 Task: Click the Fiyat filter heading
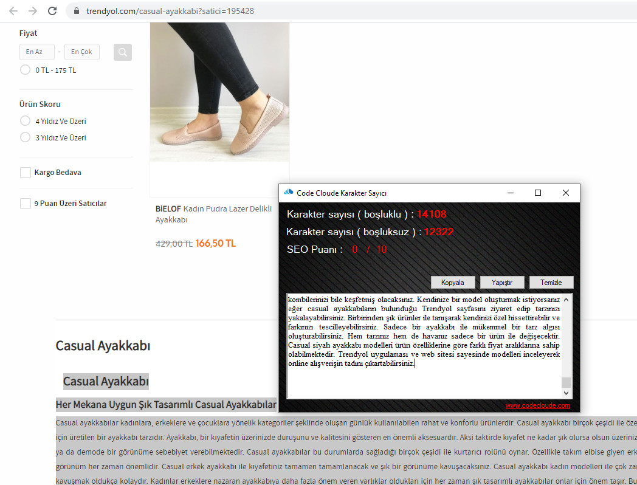[x=28, y=33]
